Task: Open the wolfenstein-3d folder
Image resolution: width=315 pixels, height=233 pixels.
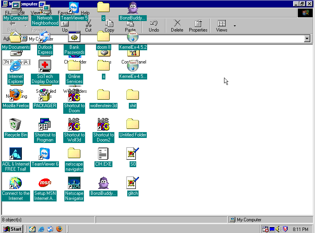Action: pyautogui.click(x=103, y=95)
